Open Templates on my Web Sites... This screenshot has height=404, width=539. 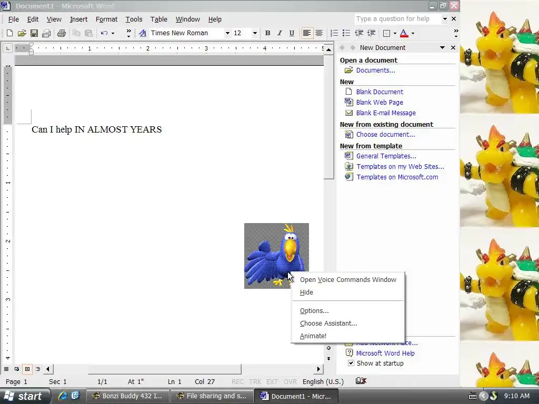(400, 167)
